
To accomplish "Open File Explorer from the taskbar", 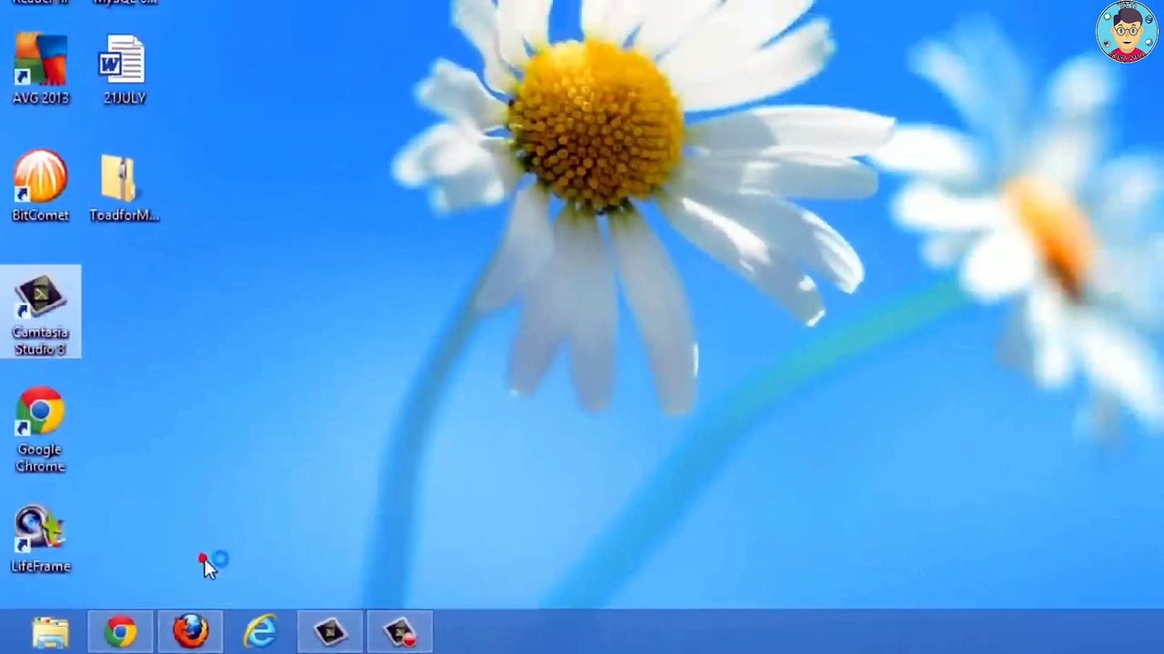I will point(50,632).
